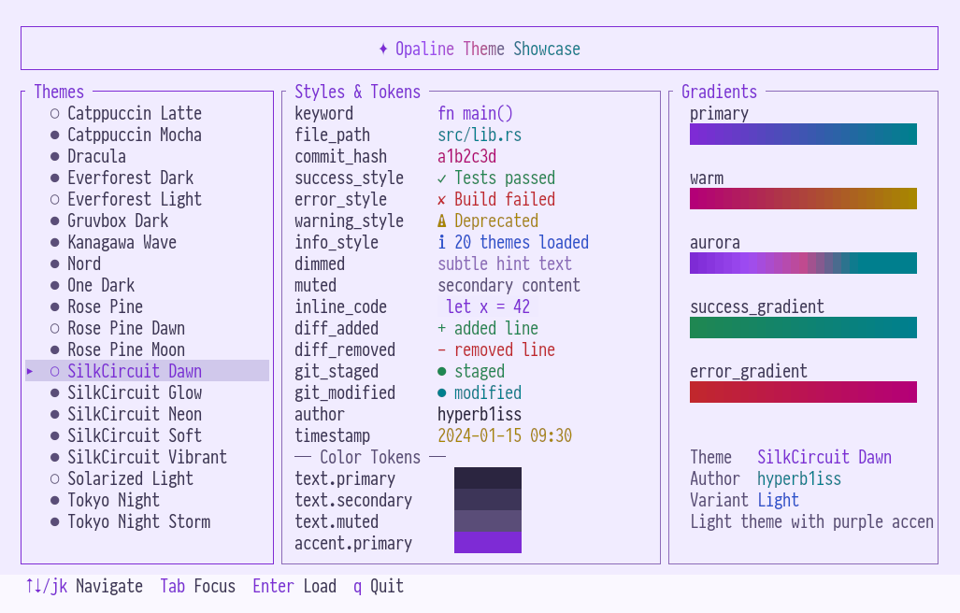Click the Rose Pine Moon entry
The image size is (960, 613).
click(x=147, y=349)
